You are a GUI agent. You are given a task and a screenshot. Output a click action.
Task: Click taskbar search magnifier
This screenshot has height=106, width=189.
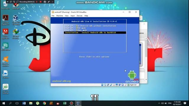[10, 103]
